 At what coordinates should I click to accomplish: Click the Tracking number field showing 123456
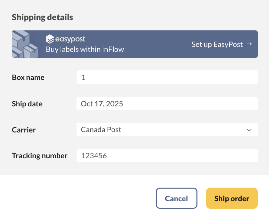coord(167,155)
